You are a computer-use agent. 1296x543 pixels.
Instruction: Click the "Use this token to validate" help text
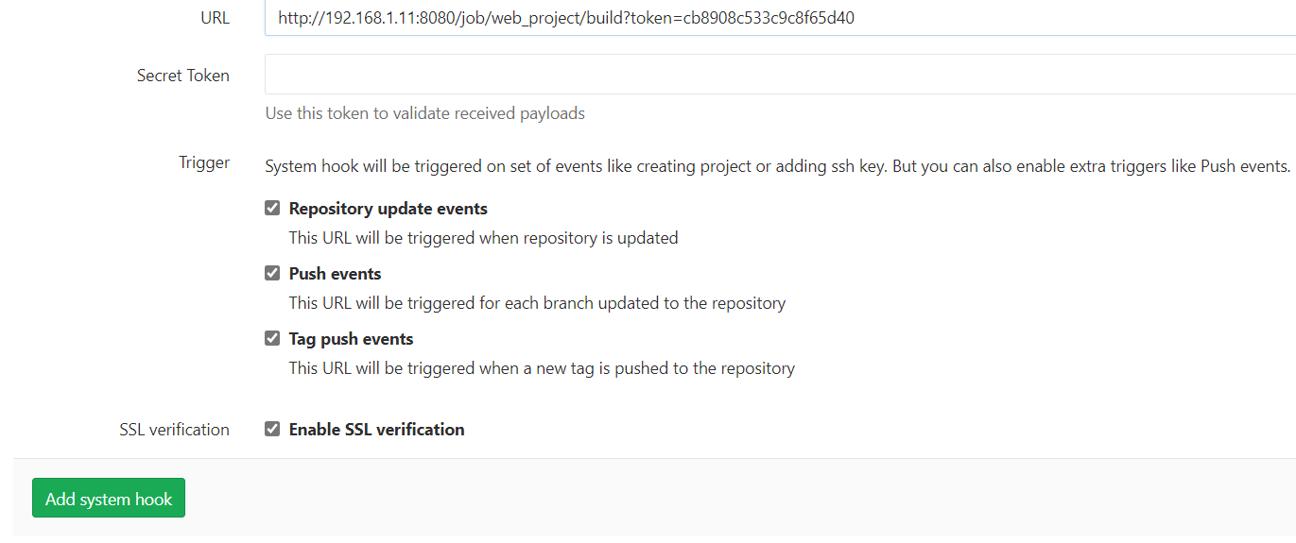coord(425,113)
